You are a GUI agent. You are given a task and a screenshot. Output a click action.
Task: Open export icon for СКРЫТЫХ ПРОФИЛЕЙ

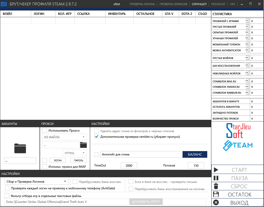[247, 32]
